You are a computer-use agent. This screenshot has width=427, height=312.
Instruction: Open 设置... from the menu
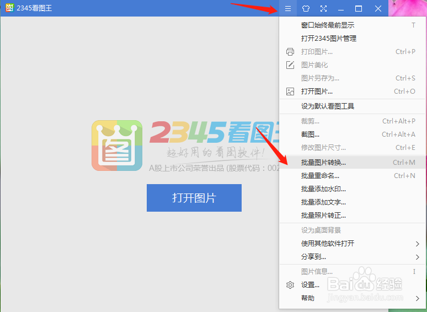pos(353,285)
